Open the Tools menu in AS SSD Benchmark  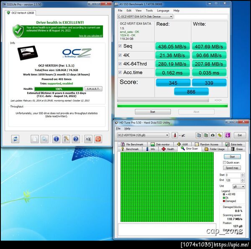(149, 10)
